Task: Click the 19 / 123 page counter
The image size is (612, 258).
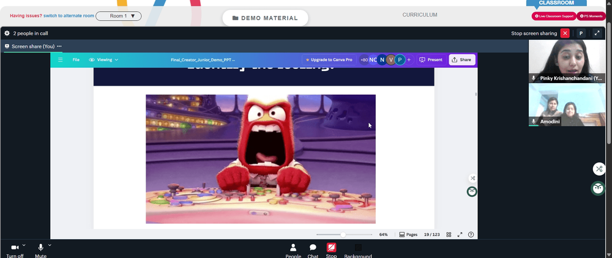Action: 431,235
